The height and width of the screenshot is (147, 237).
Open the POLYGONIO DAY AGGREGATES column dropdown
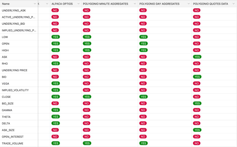188,4
